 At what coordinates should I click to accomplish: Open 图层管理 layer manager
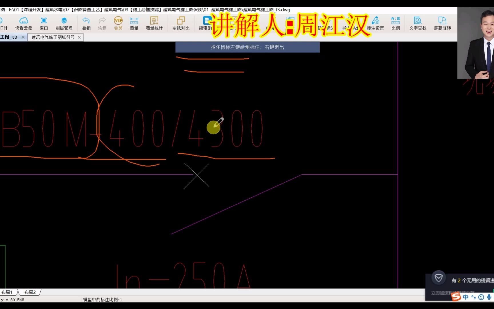click(x=64, y=23)
